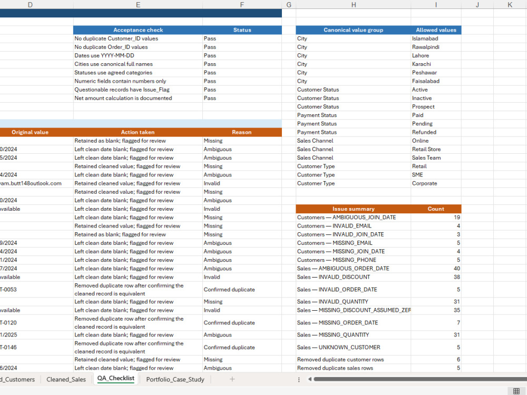The height and width of the screenshot is (395, 527).
Task: Click the 'Issue summary' header cell
Action: (353, 209)
